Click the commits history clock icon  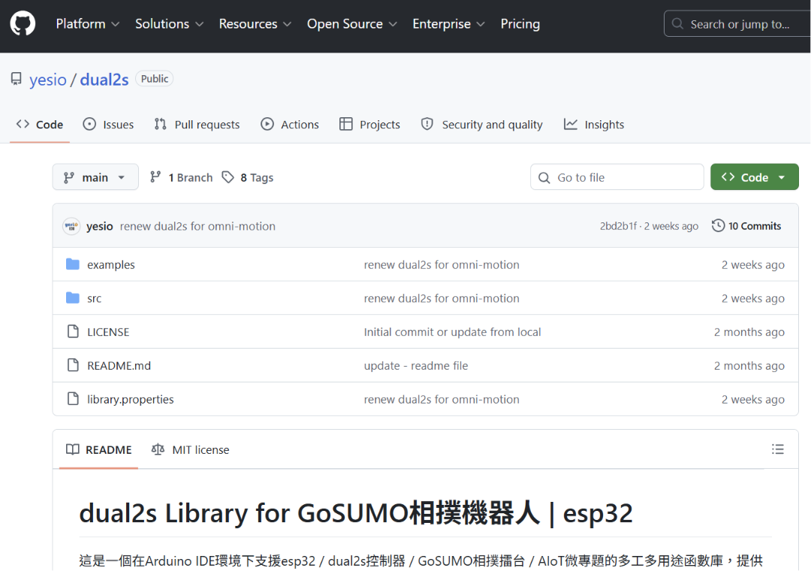point(718,225)
